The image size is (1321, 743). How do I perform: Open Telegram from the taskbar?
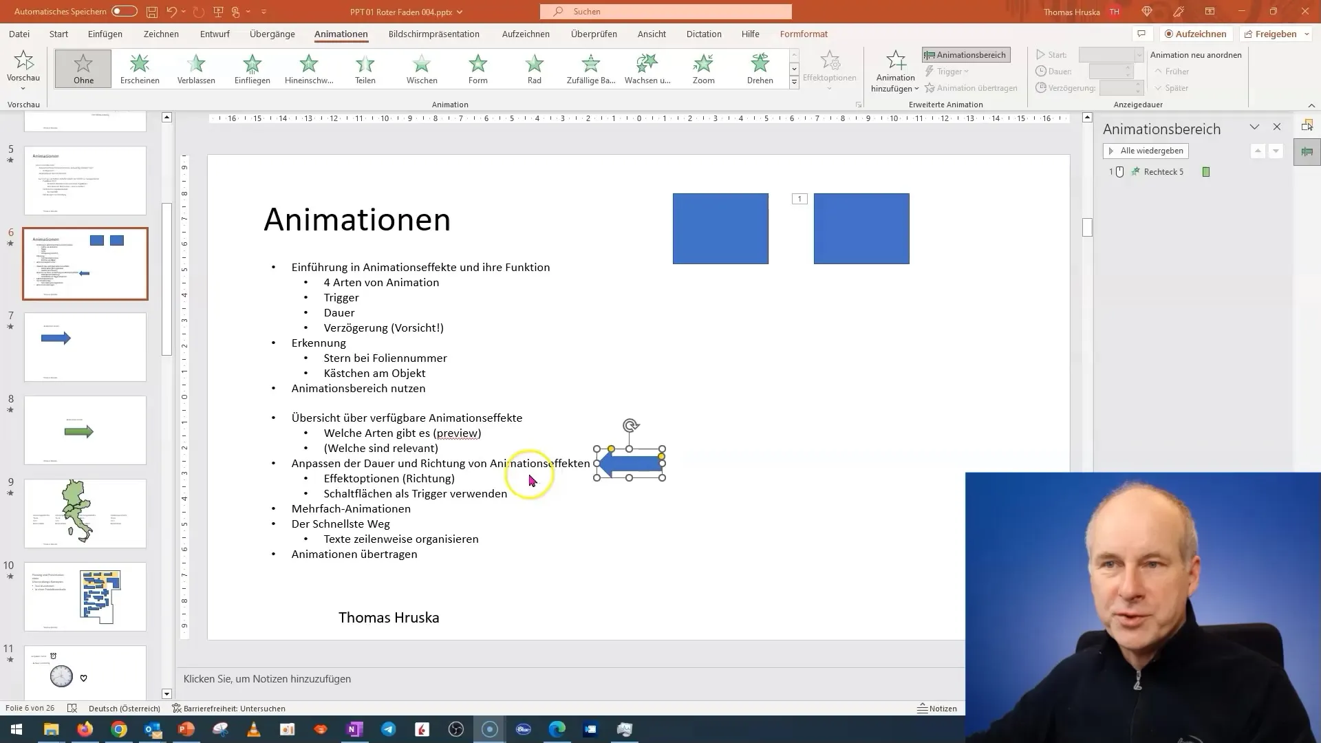[388, 729]
